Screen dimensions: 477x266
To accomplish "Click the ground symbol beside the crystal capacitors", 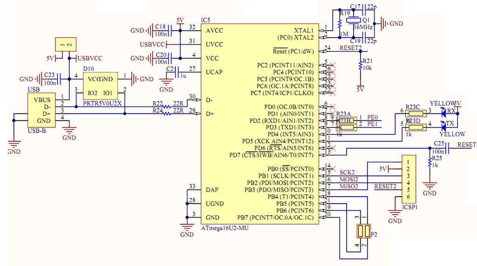I will tap(384, 23).
